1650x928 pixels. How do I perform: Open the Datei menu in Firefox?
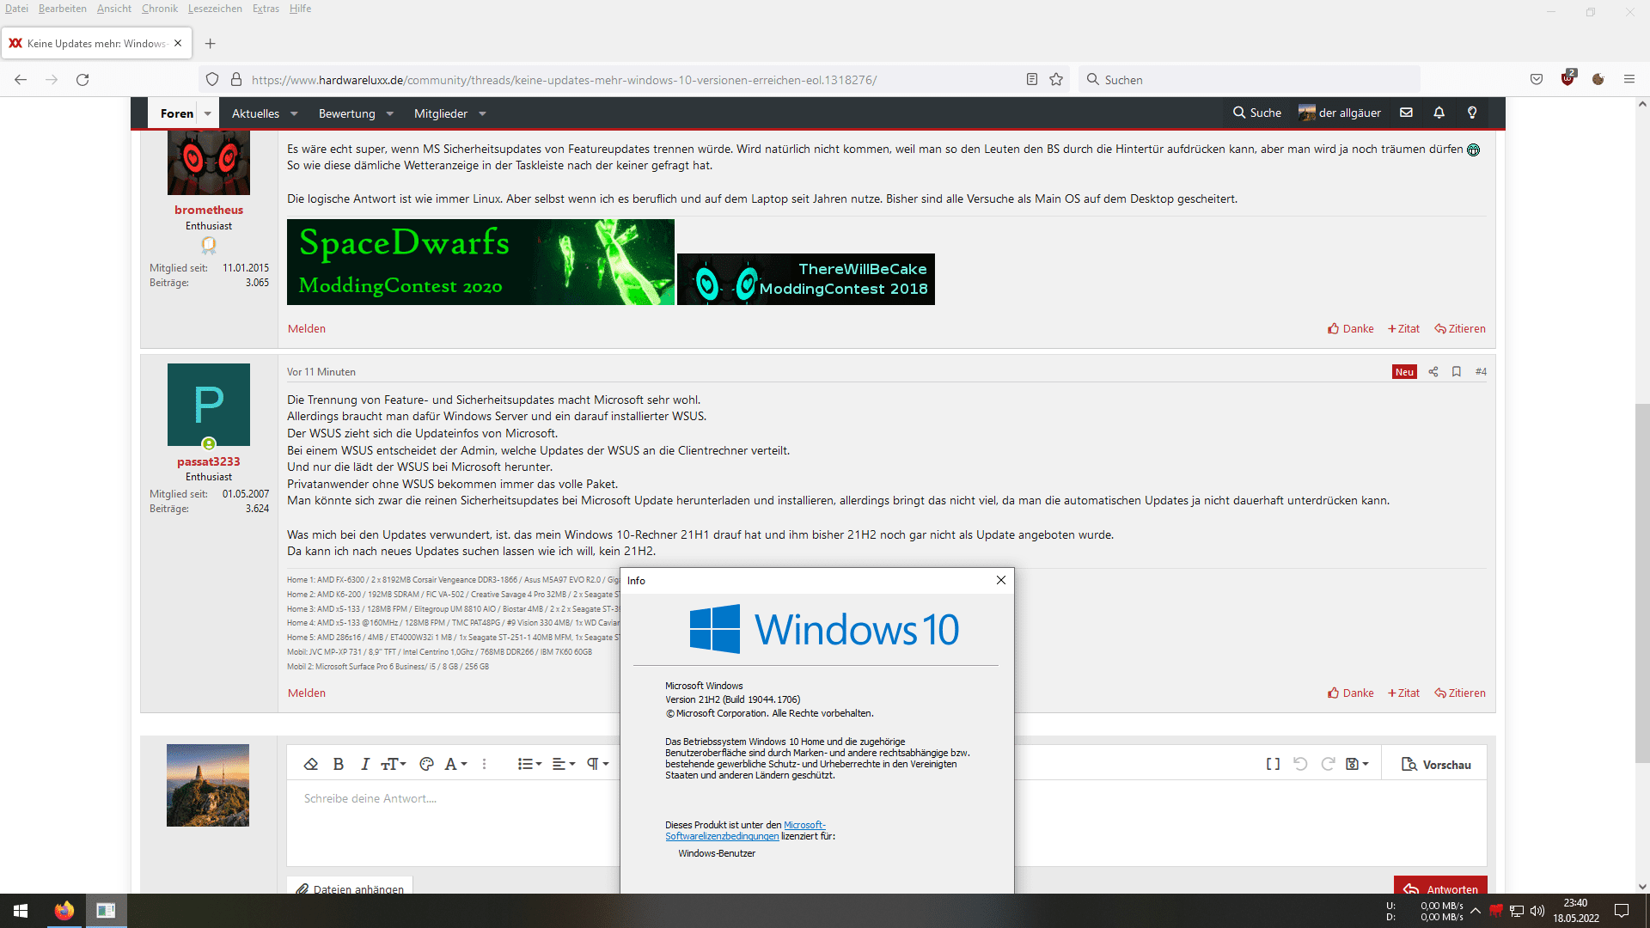[x=16, y=9]
